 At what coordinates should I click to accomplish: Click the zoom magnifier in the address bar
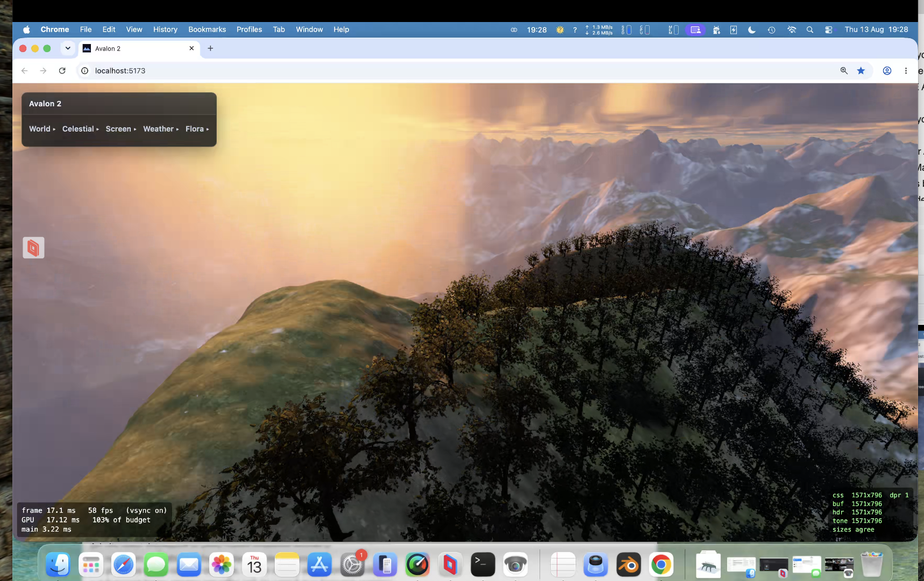(844, 71)
